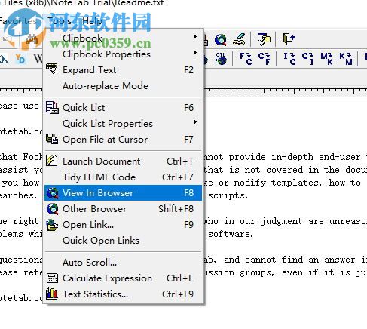
Task: Choose Quick Open Links
Action: pos(124,241)
